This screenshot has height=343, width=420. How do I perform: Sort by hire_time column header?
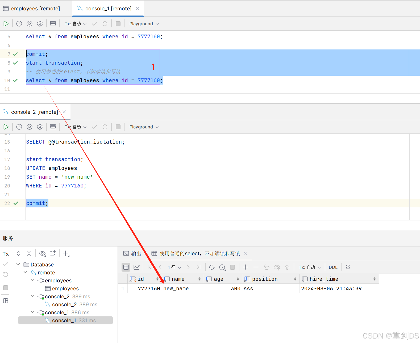pos(339,279)
